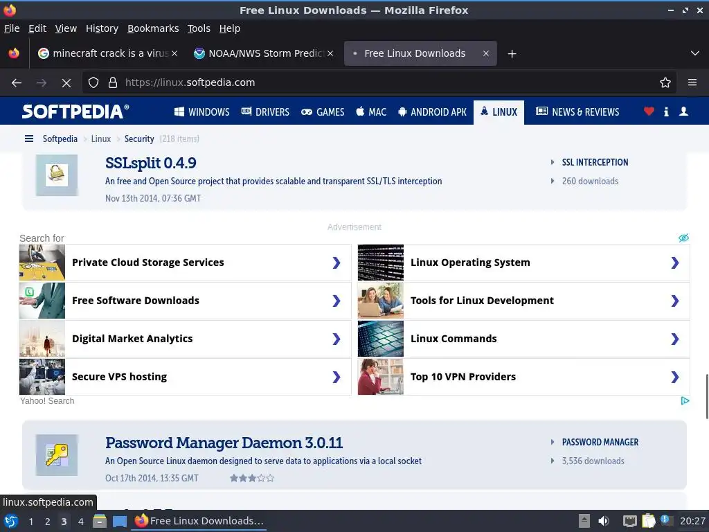Click the removable media eject tray icon

584,521
